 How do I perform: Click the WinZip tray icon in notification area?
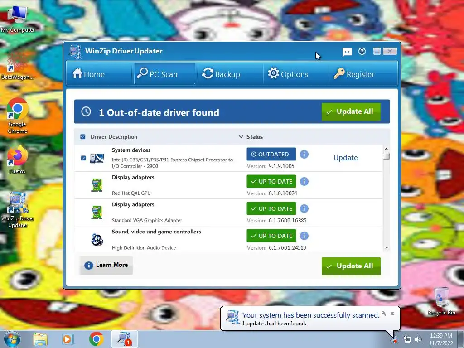click(395, 340)
